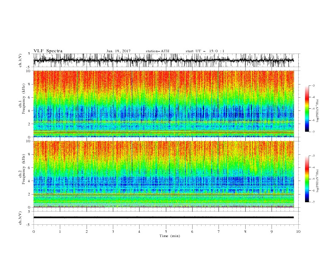This screenshot has width=336, height=260.
Task: Click inside the ch.2 spectrogram panel
Action: [x=163, y=174]
